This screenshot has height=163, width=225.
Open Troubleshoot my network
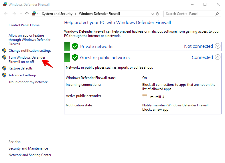(x=28, y=82)
